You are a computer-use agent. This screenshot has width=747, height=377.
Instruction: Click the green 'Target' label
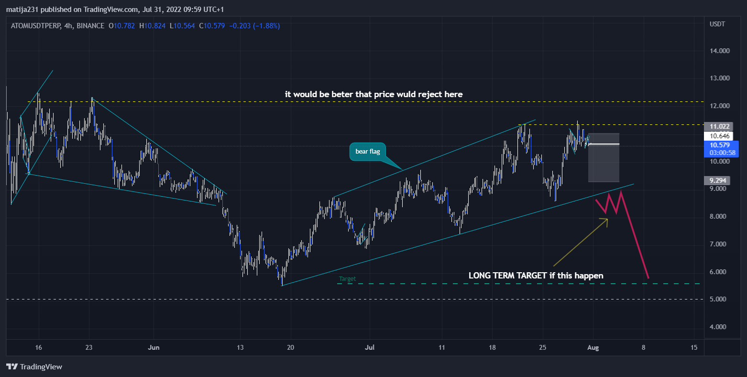click(x=348, y=279)
